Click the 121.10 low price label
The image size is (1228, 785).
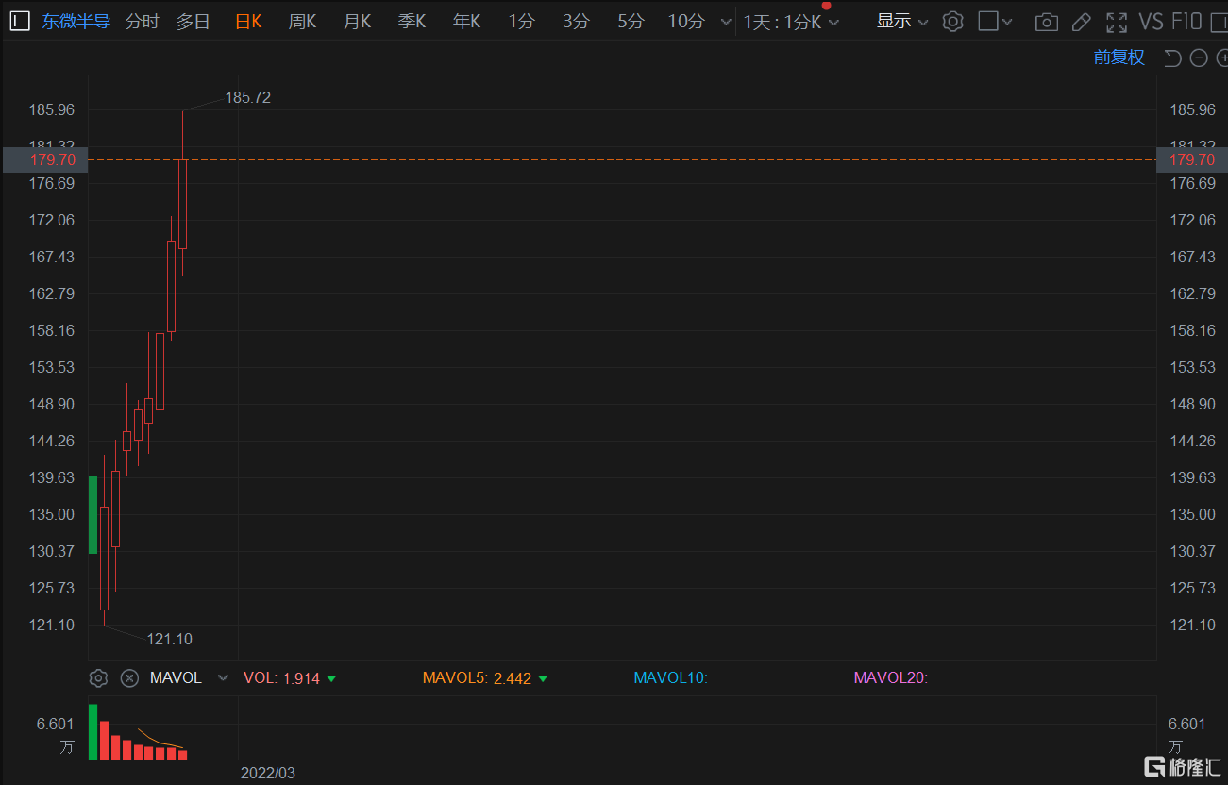point(170,639)
